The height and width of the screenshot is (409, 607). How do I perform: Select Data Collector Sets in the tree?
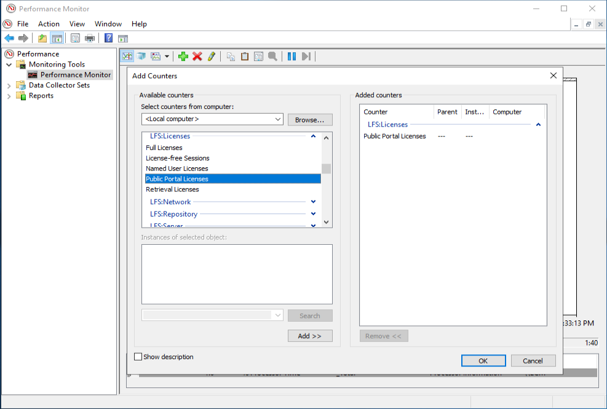[59, 85]
